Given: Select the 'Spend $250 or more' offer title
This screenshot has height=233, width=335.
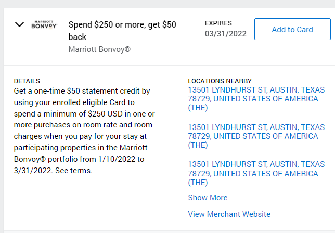Looking at the screenshot, I should (x=122, y=31).
